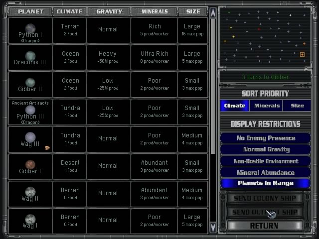This screenshot has height=239, width=319.
Task: Sort priority by Size
Action: (x=297, y=106)
